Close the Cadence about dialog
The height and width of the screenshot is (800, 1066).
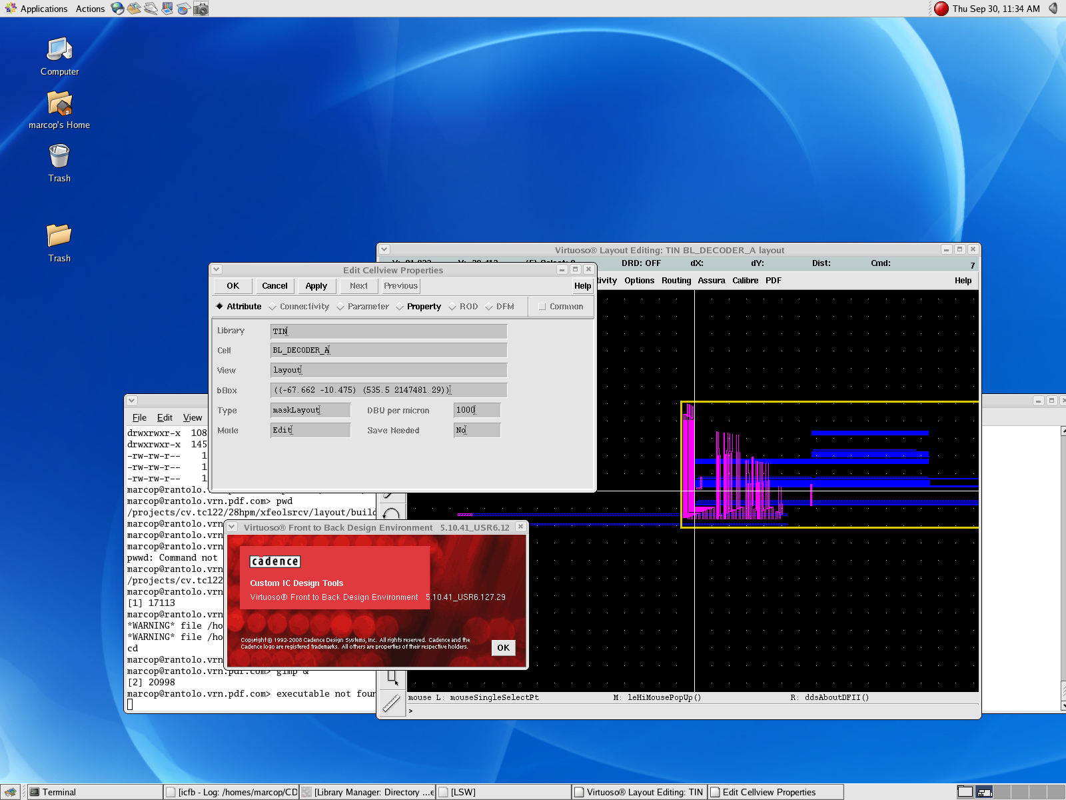coord(520,527)
